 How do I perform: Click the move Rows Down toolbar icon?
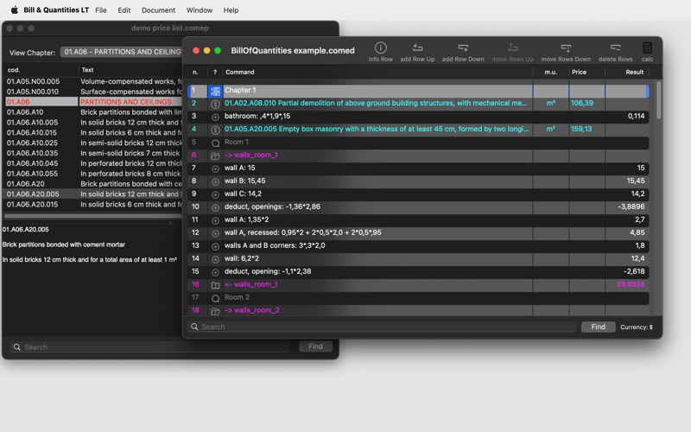point(566,48)
